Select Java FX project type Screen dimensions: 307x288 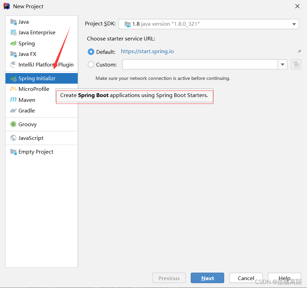coord(41,54)
